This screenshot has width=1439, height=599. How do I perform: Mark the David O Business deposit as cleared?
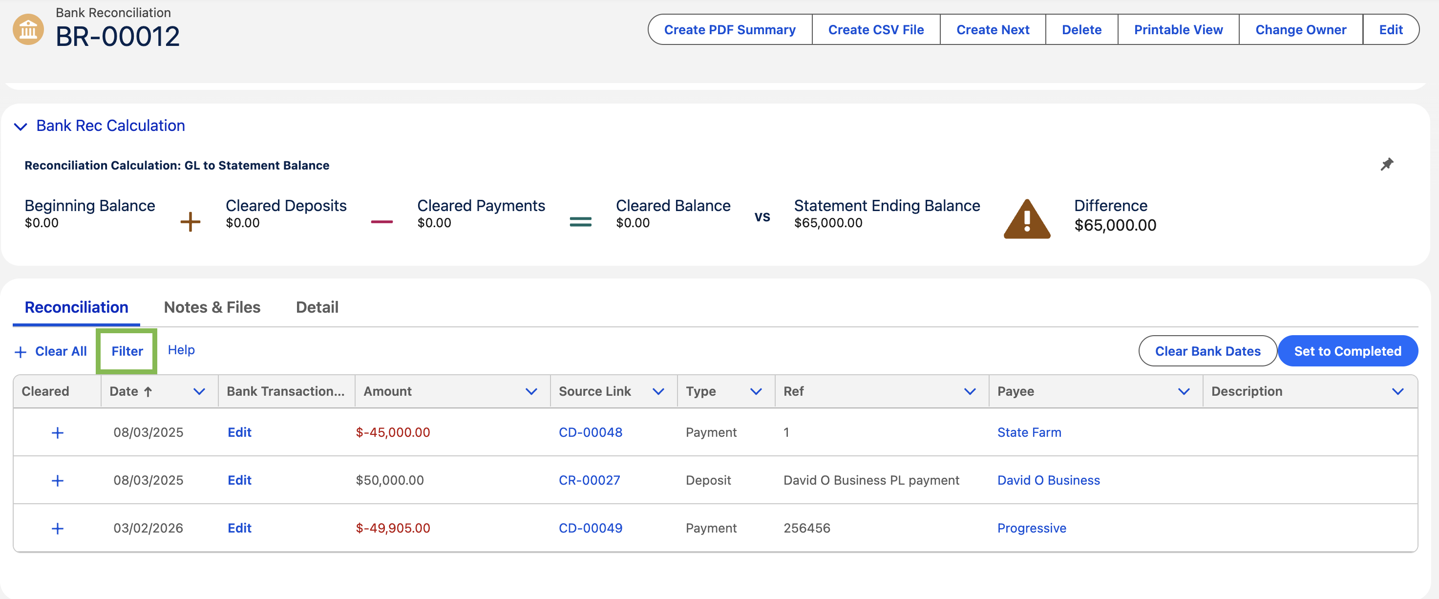(58, 481)
